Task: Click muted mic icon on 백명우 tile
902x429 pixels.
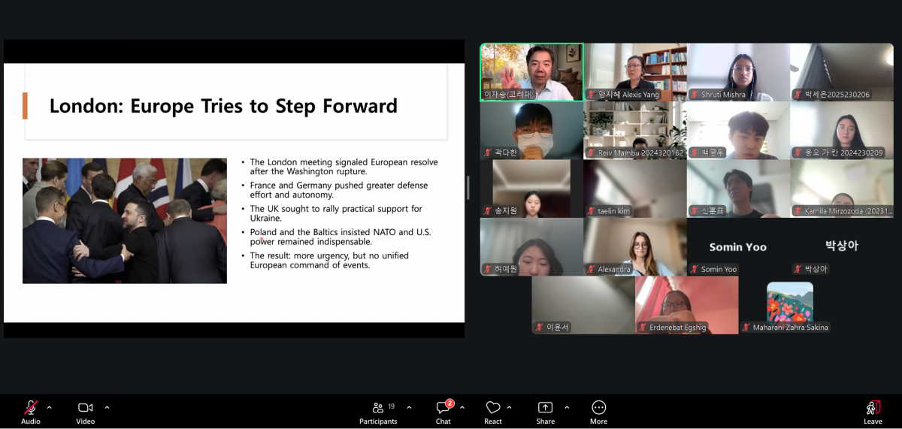Action: coord(695,153)
